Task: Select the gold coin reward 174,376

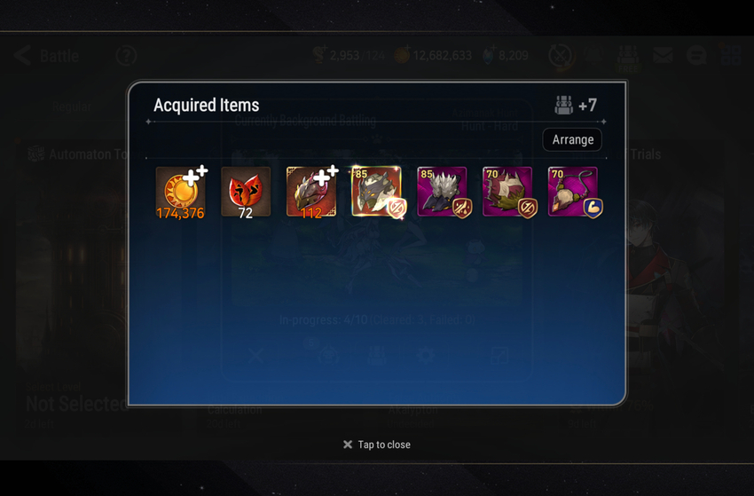Action: [180, 192]
